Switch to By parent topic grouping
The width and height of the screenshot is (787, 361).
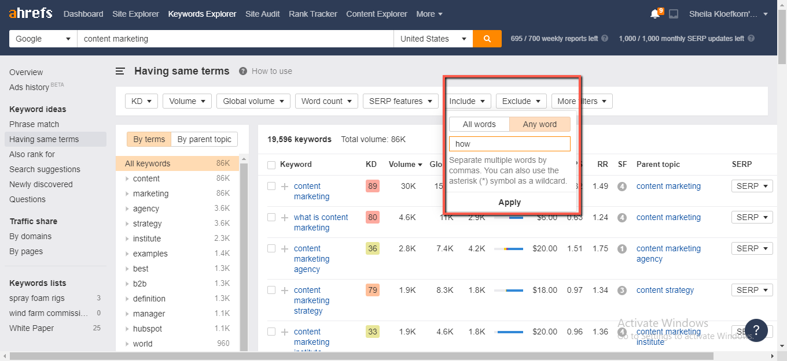coord(204,139)
